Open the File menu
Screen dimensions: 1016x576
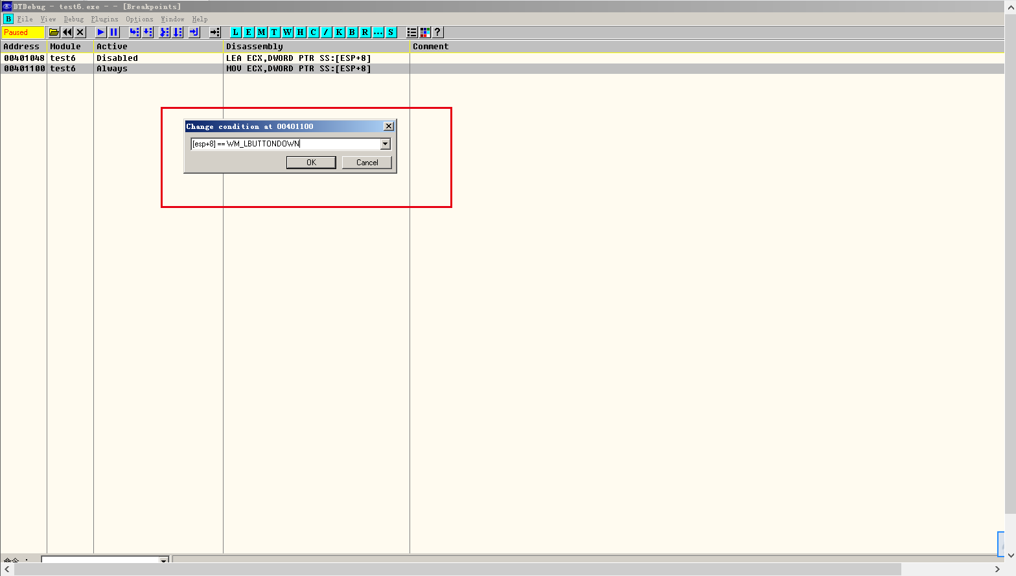[x=25, y=19]
